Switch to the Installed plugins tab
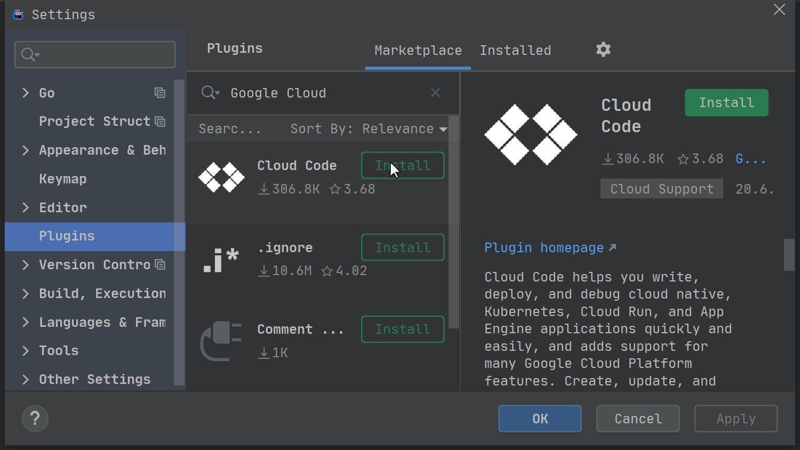The width and height of the screenshot is (800, 450). click(x=515, y=51)
